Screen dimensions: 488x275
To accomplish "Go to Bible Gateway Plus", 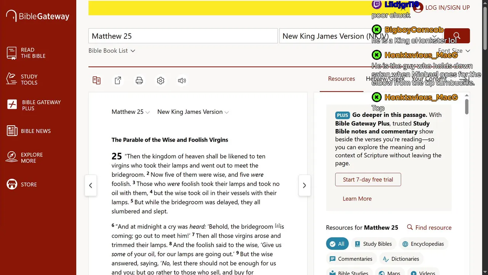I will coord(34,105).
